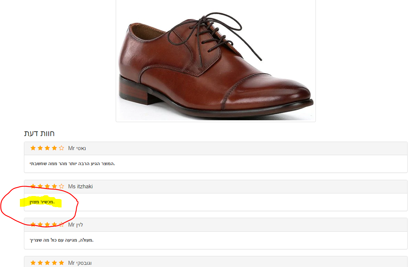Click the fifth star in Mr לוין's rating
The width and height of the screenshot is (415, 267).
pyautogui.click(x=62, y=224)
